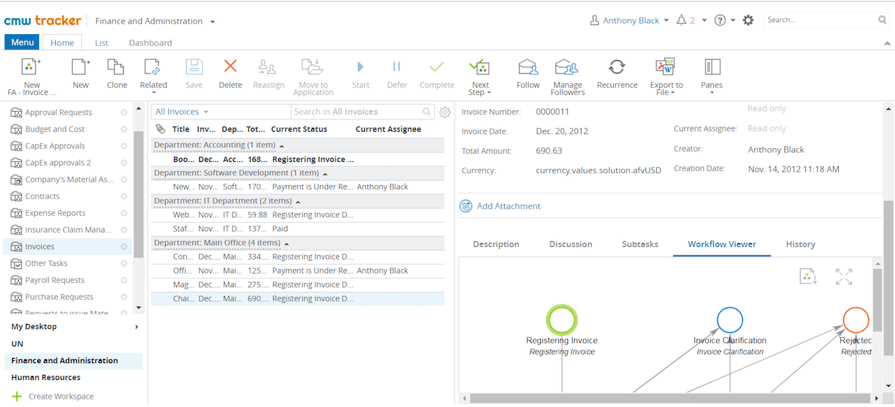This screenshot has height=407, width=895.
Task: Open the All Invoices filter dropdown
Action: [182, 112]
